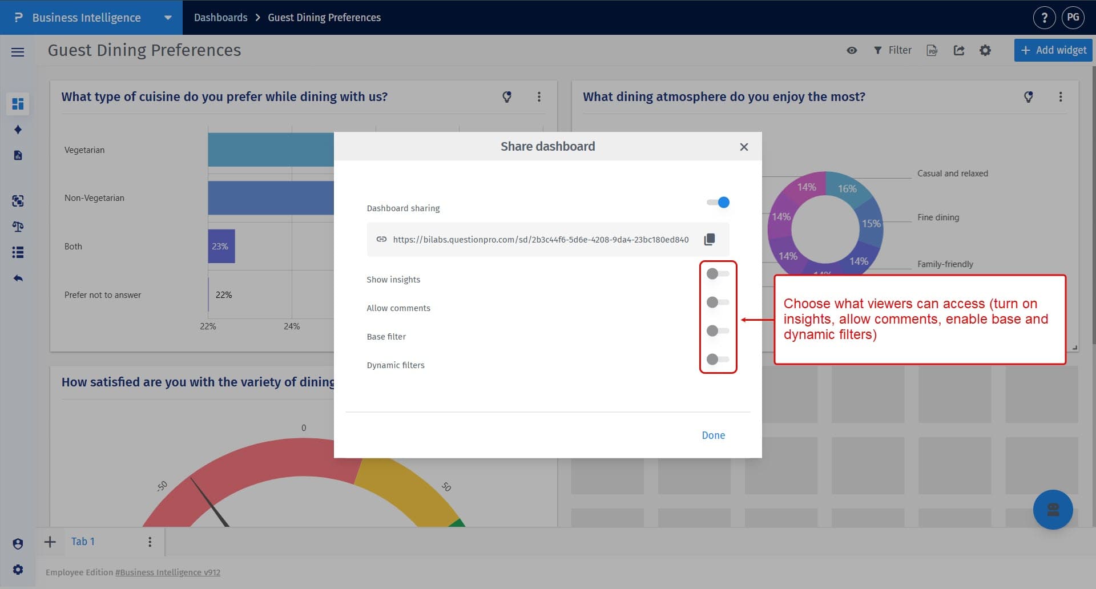
Task: Click the list view icon in sidebar
Action: 18,252
